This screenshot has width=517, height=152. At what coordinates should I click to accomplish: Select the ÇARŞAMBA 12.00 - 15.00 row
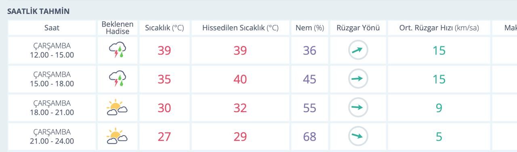tap(258, 50)
